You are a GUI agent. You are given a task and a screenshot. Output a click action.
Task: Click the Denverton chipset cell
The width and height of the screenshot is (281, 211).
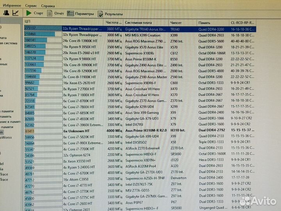tap(178, 178)
